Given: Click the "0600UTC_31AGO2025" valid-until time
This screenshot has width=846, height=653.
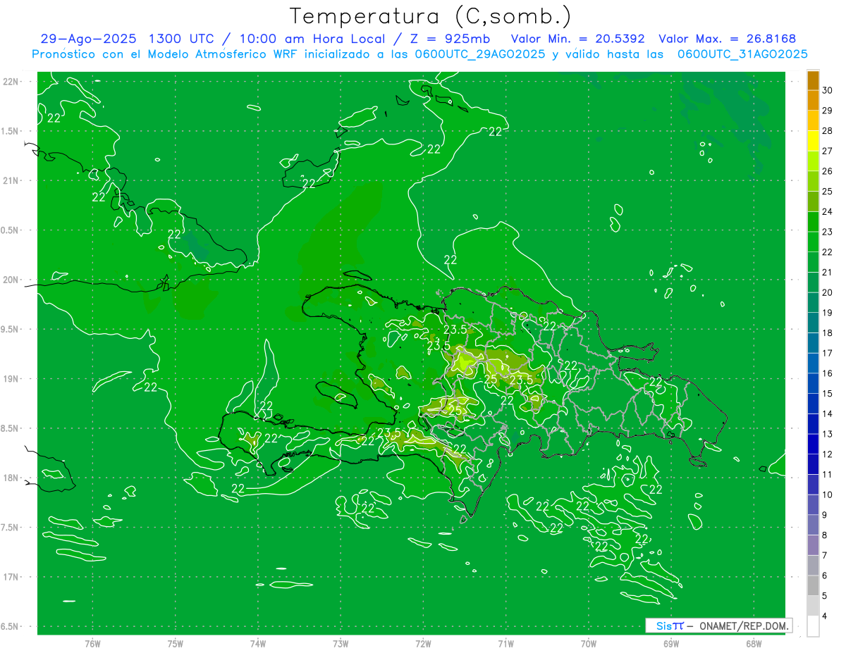Looking at the screenshot, I should pyautogui.click(x=742, y=54).
